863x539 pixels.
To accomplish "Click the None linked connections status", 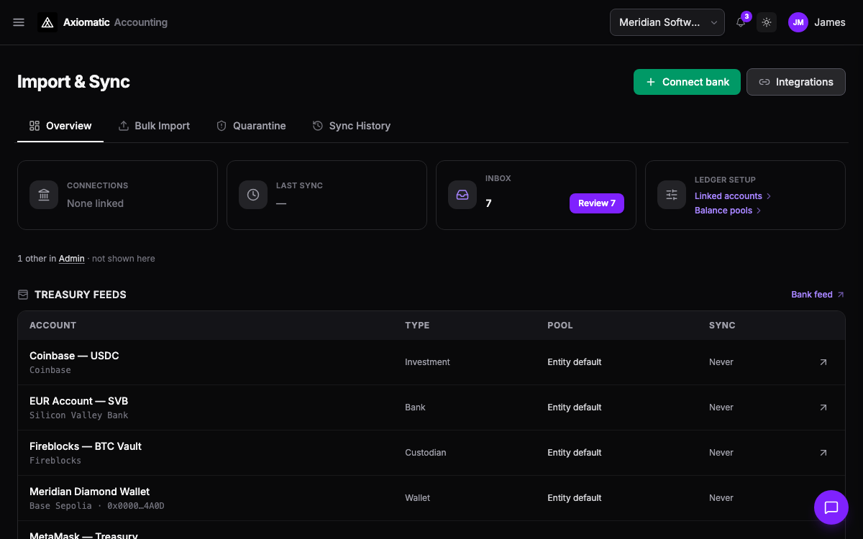I will [95, 203].
